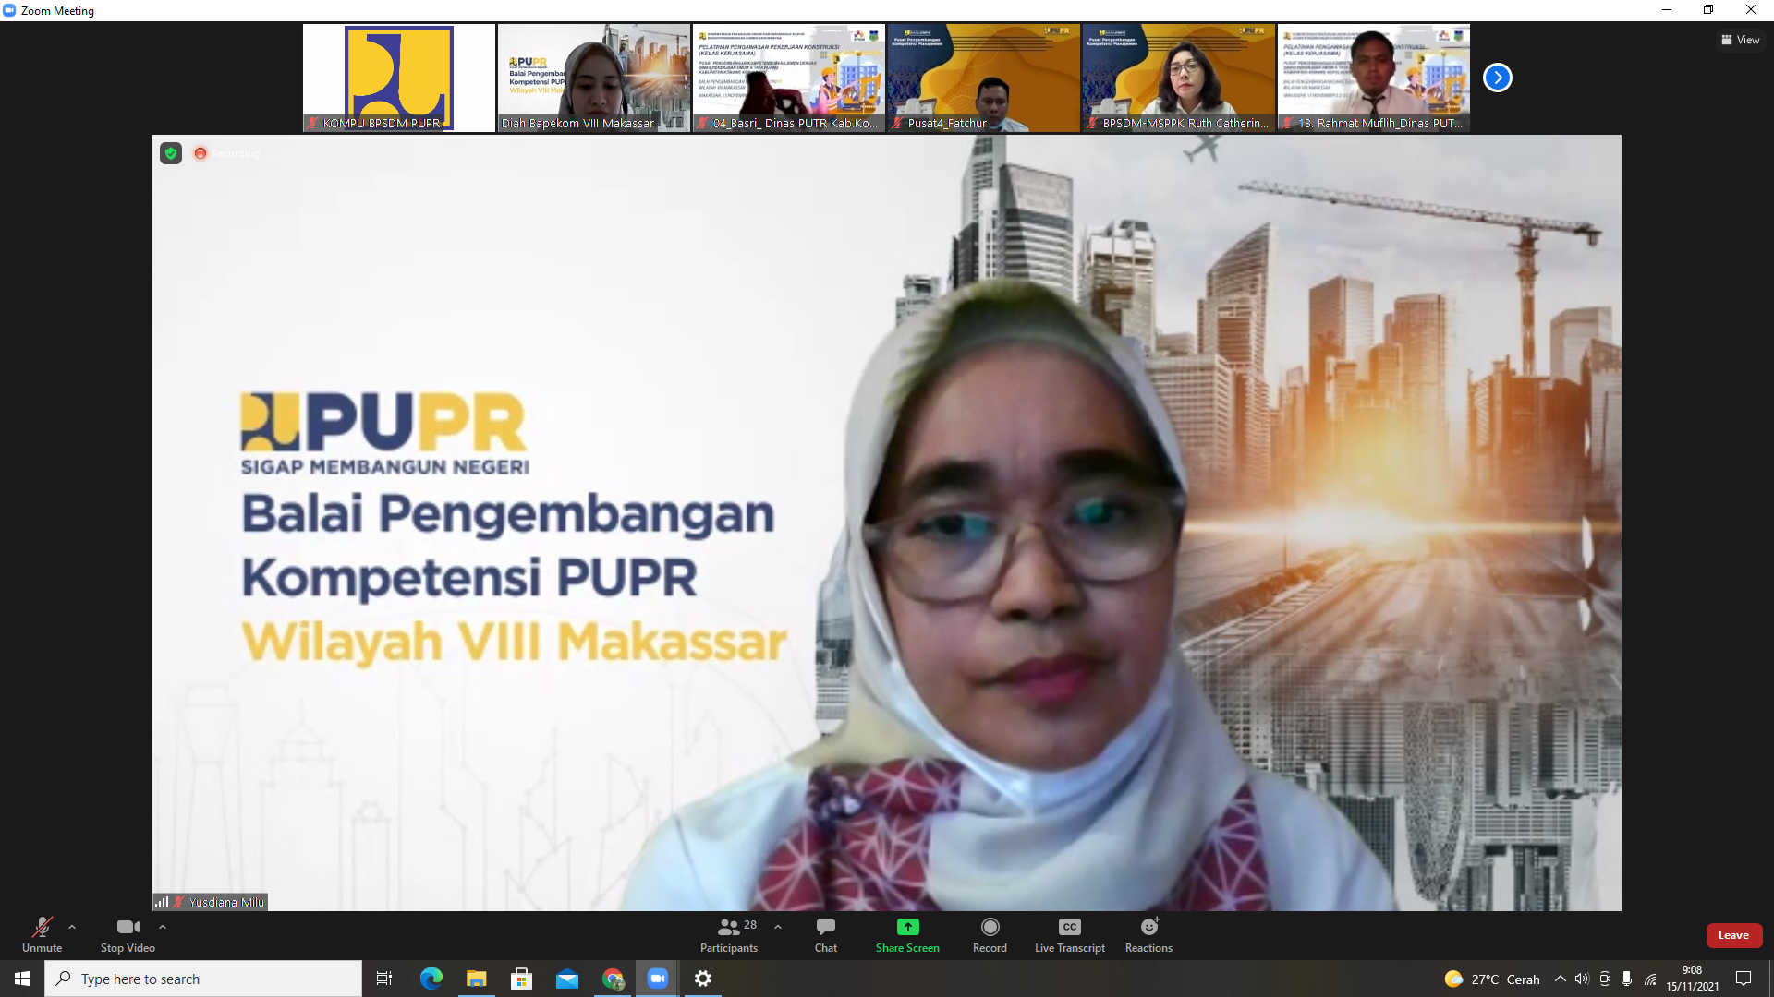Open Settings gear on taskbar
Screen dimensions: 1774x997
[703, 979]
